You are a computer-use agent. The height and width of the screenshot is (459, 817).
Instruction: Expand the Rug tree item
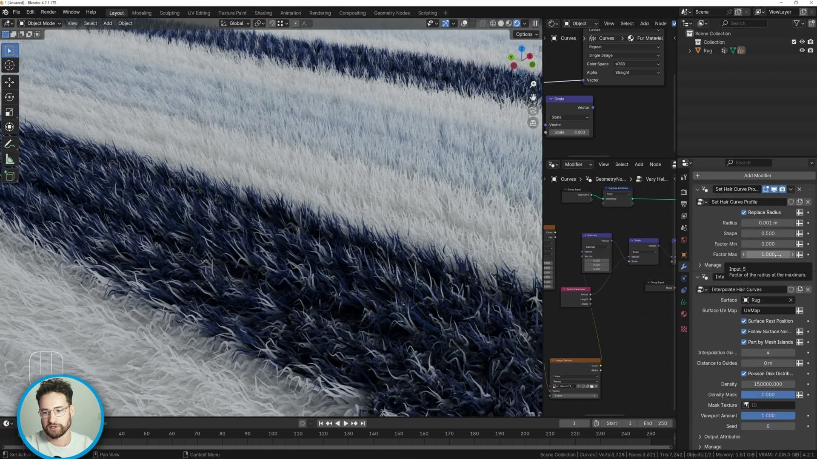(690, 51)
